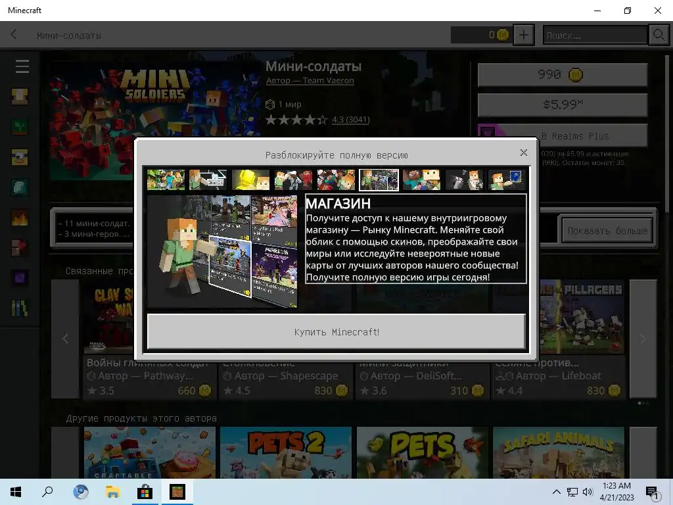Click the Показать больше button

607,231
